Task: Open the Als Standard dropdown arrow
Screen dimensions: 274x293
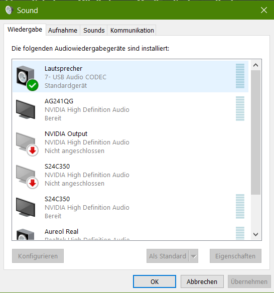Action: (194, 256)
